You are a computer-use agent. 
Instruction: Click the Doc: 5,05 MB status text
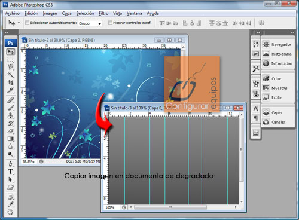83,161
